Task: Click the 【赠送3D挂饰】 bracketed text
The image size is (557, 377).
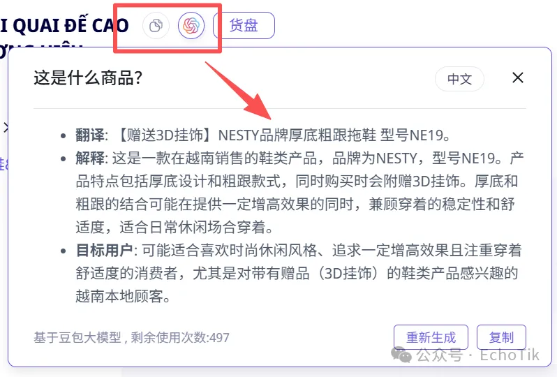Action: point(165,135)
